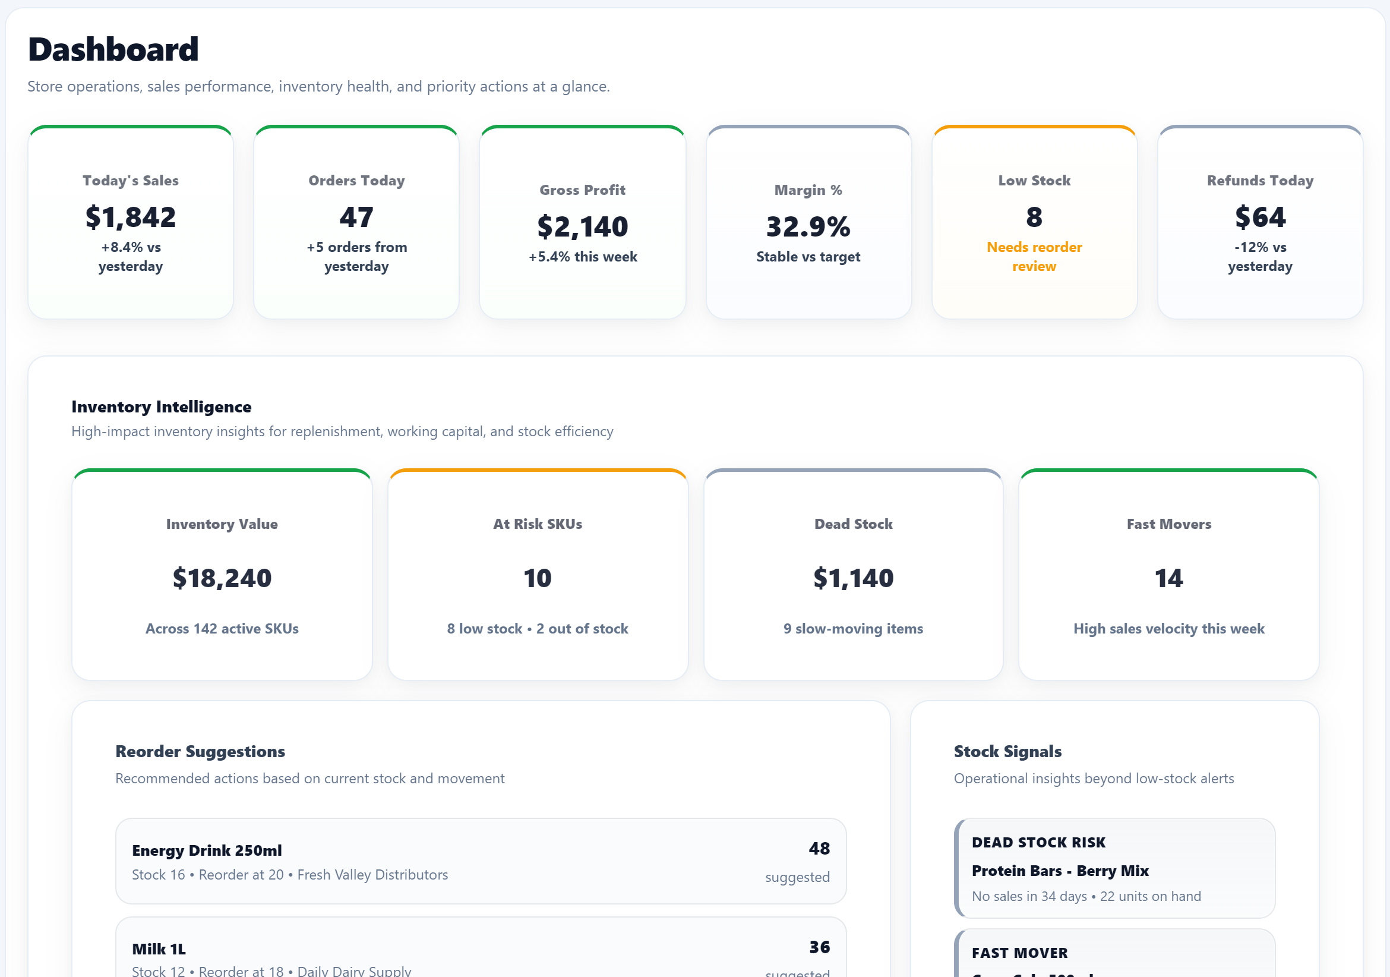The image size is (1390, 977).
Task: Click the Inventory Intelligence section header
Action: (x=162, y=406)
